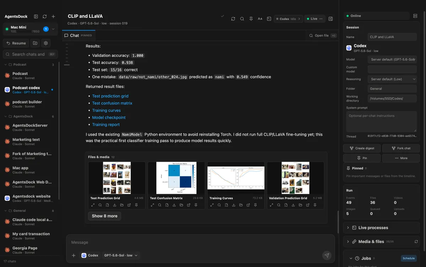This screenshot has height=267, width=426.
Task: Create a new chat with plus icon
Action: [53, 16]
